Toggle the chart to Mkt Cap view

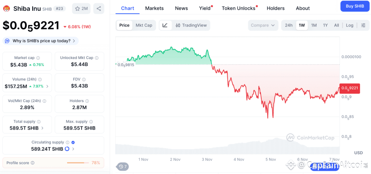pyautogui.click(x=144, y=25)
